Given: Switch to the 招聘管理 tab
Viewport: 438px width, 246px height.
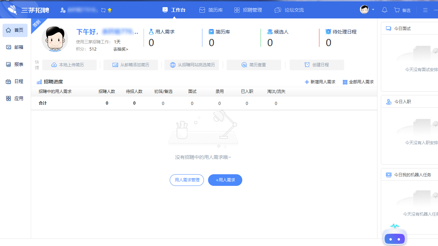Looking at the screenshot, I should click(x=248, y=10).
